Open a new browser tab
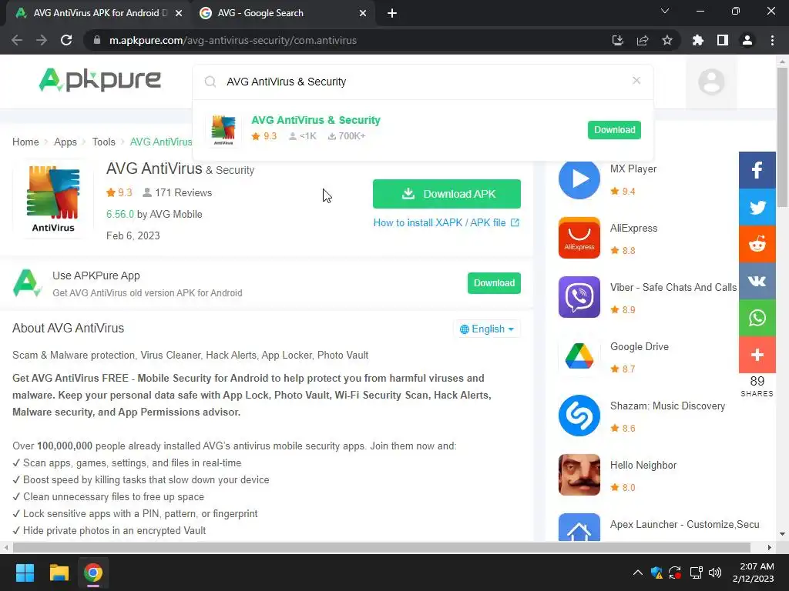 pos(392,13)
